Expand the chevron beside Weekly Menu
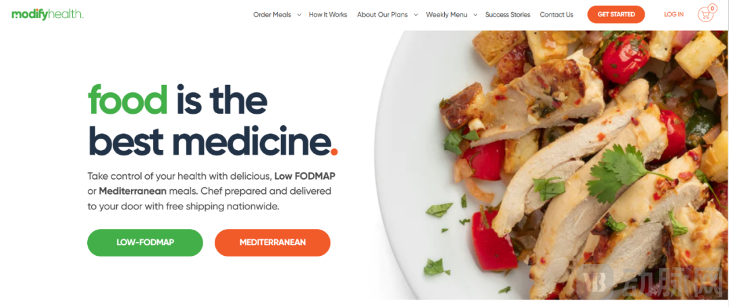Image resolution: width=729 pixels, height=307 pixels. tap(475, 15)
